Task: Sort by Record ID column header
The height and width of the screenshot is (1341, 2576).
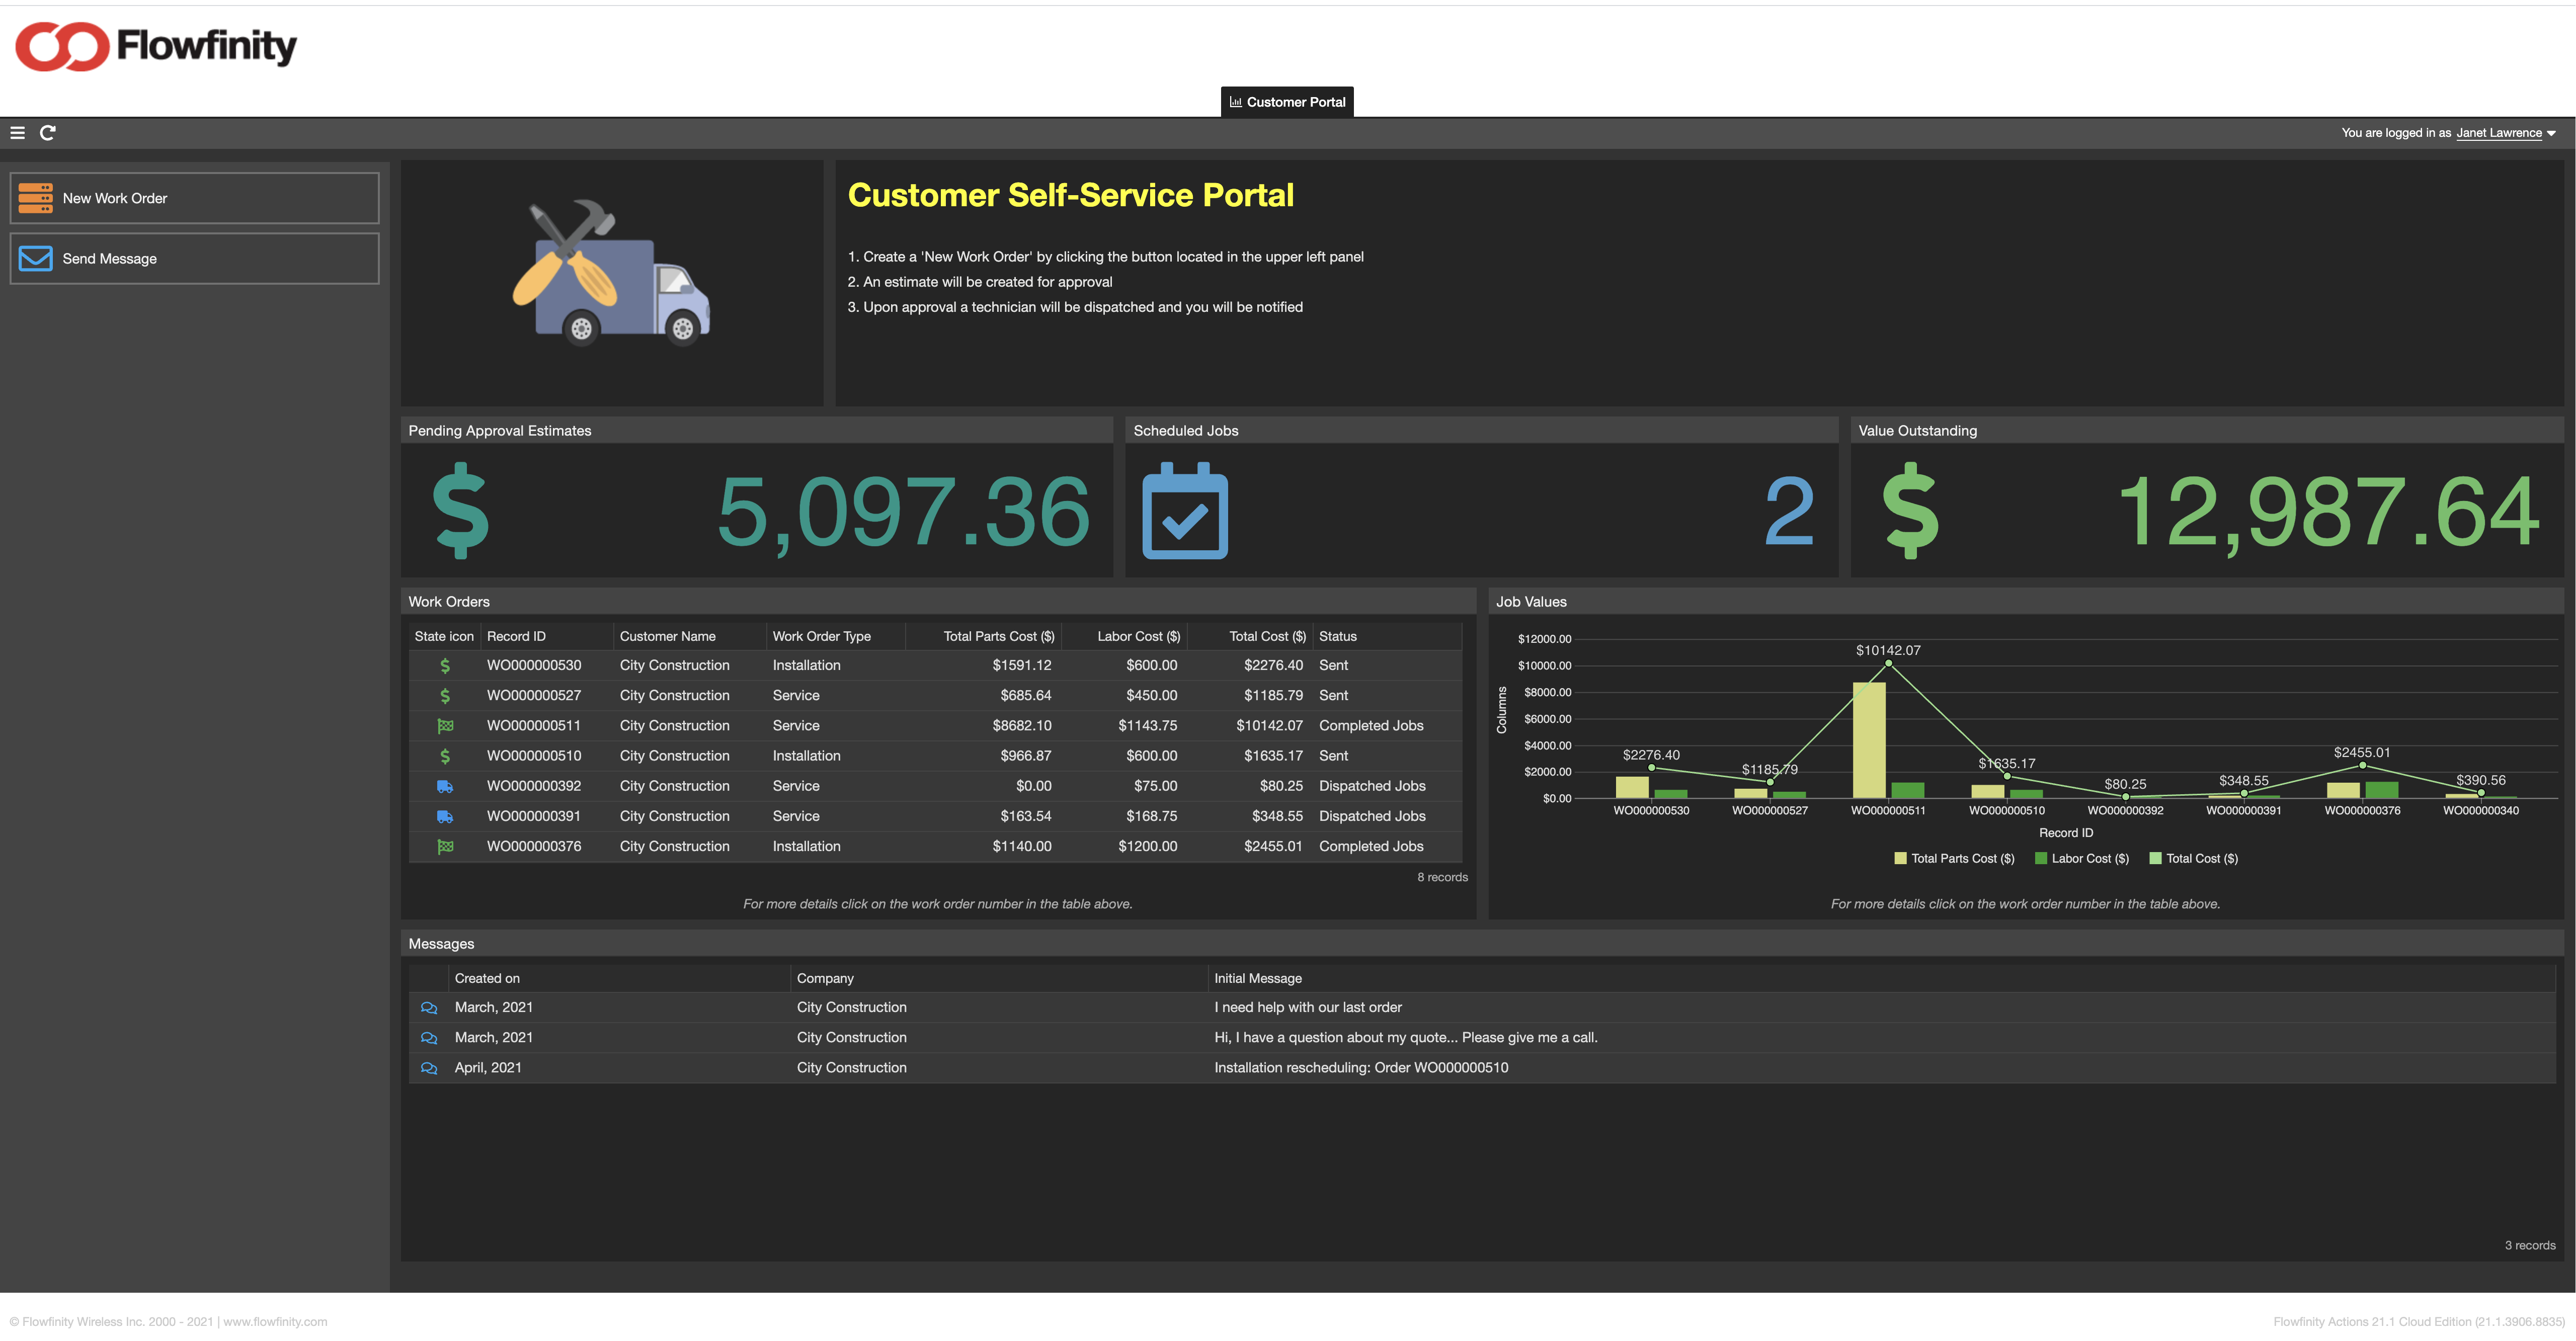Action: click(516, 637)
